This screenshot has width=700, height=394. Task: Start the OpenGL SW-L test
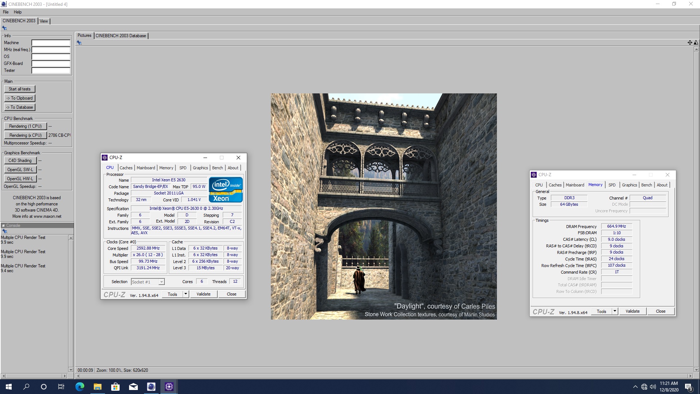[x=20, y=170]
